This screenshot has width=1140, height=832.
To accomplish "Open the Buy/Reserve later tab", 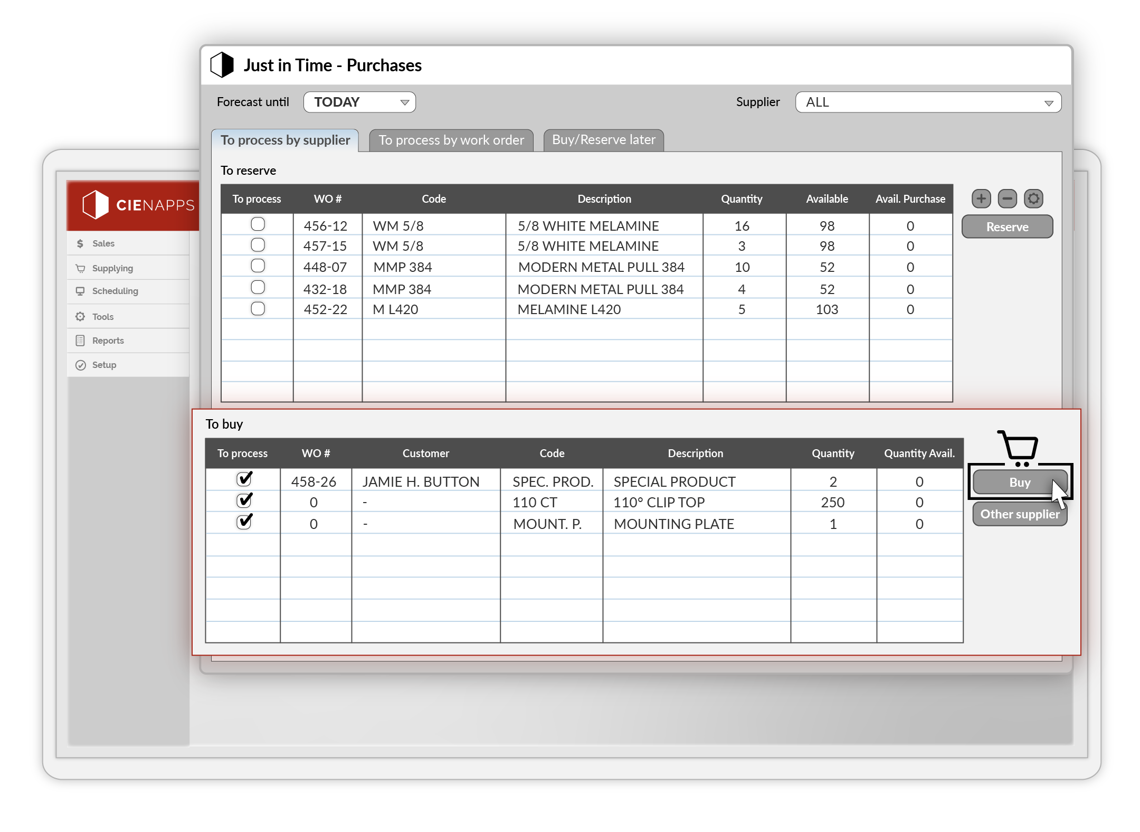I will [603, 140].
